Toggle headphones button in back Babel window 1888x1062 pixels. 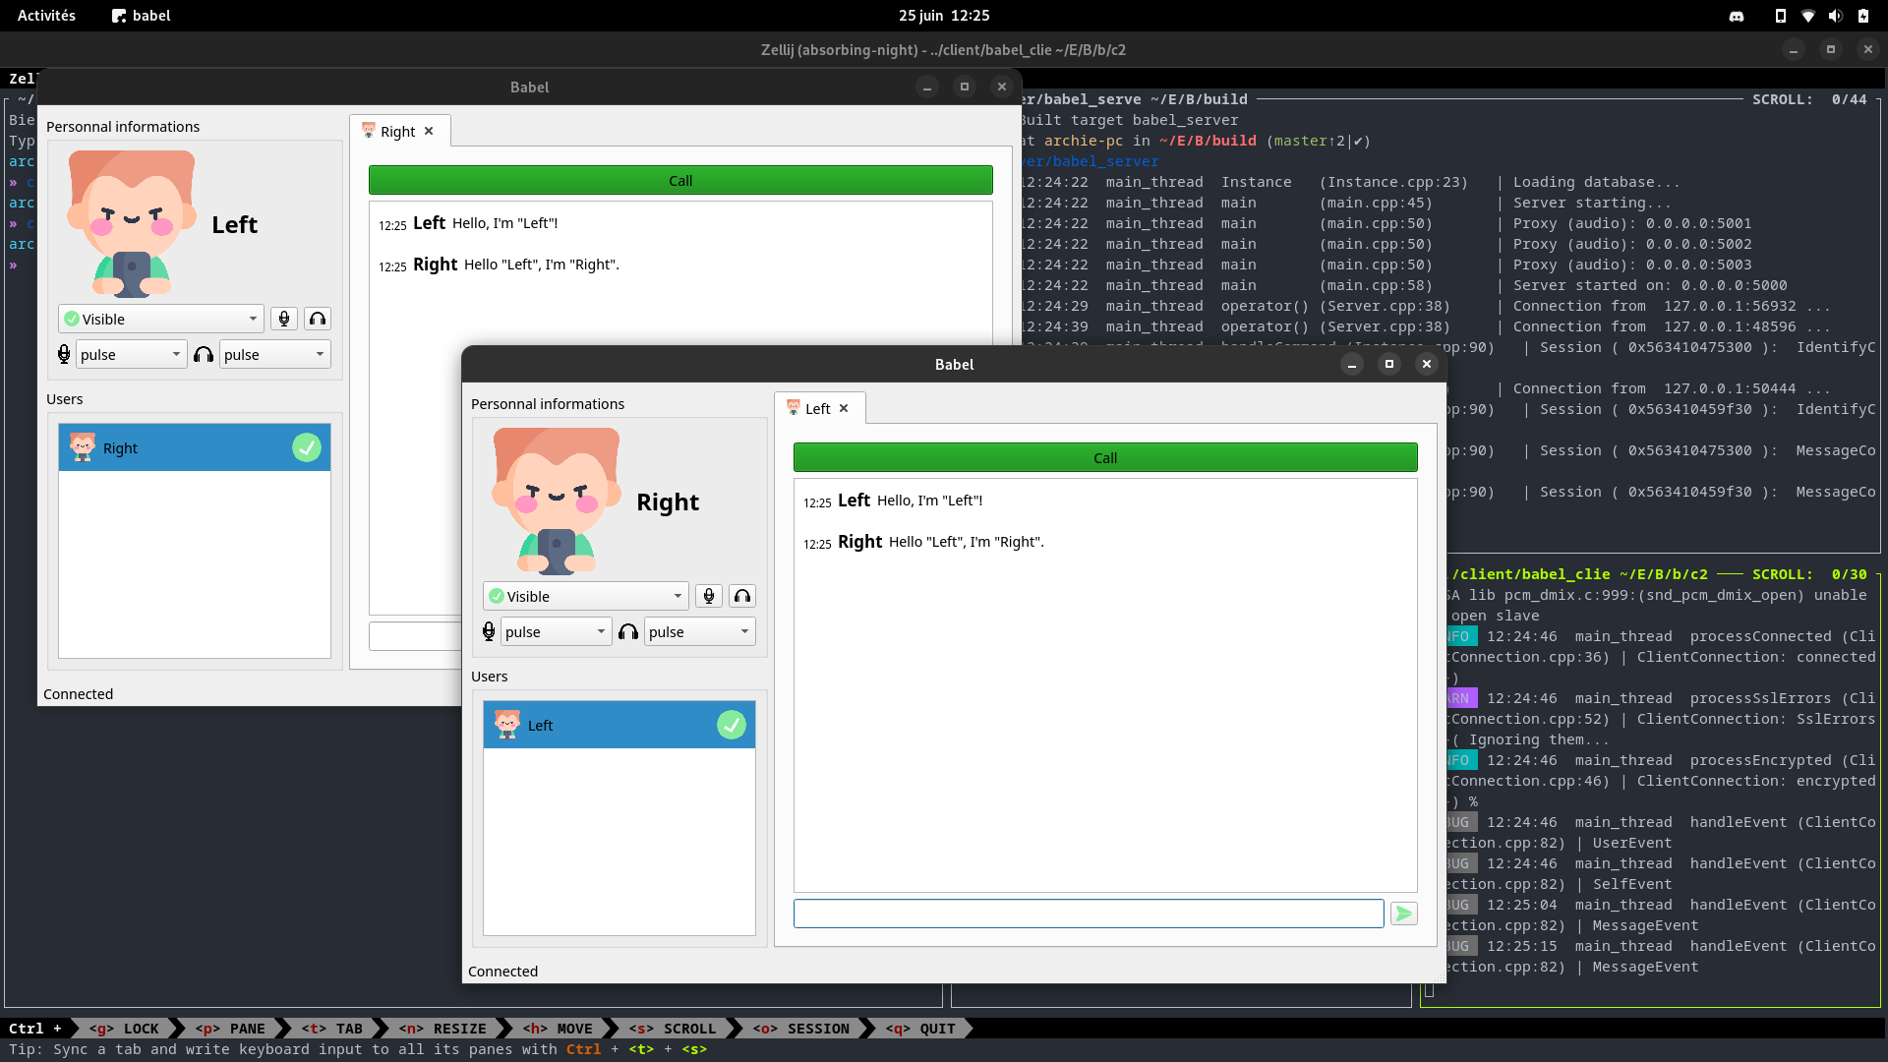point(318,319)
